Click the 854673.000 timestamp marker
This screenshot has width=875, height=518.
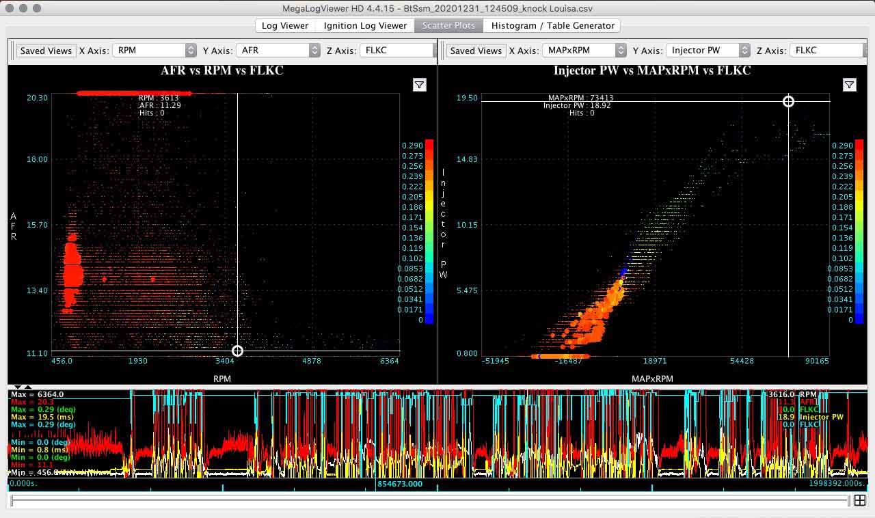tap(402, 483)
